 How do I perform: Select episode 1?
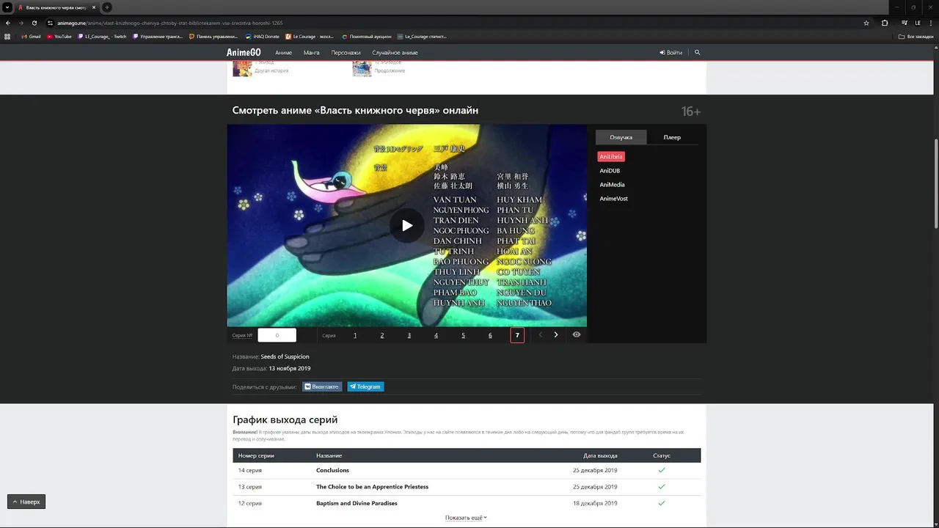point(355,335)
